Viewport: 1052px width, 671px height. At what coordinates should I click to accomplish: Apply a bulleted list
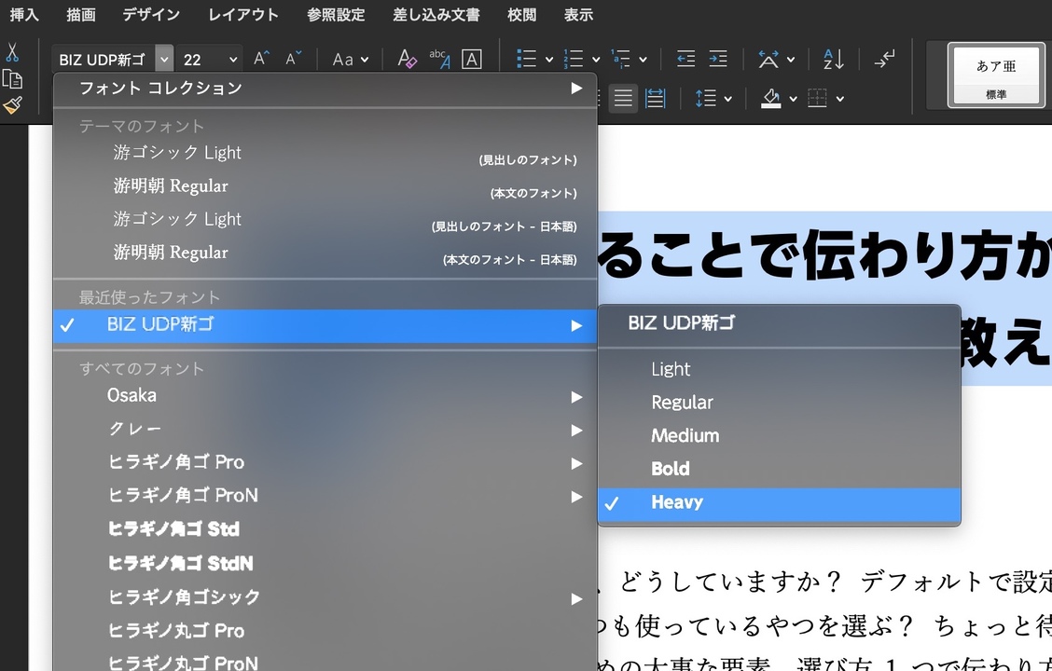tap(527, 59)
